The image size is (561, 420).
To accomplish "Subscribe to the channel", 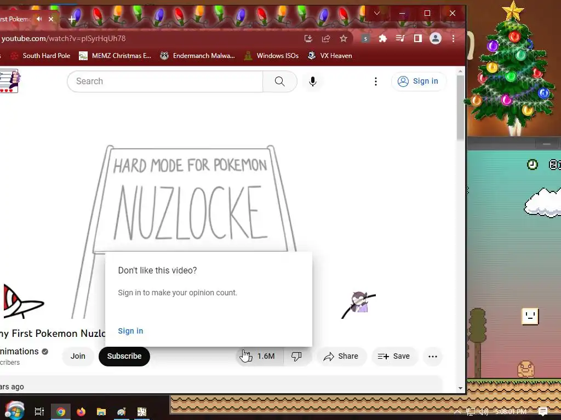I will click(124, 357).
